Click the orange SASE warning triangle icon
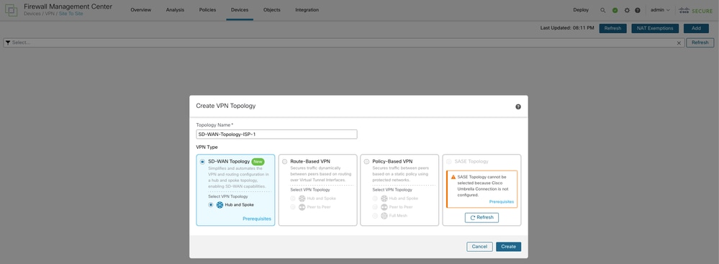This screenshot has width=719, height=264. pyautogui.click(x=453, y=177)
